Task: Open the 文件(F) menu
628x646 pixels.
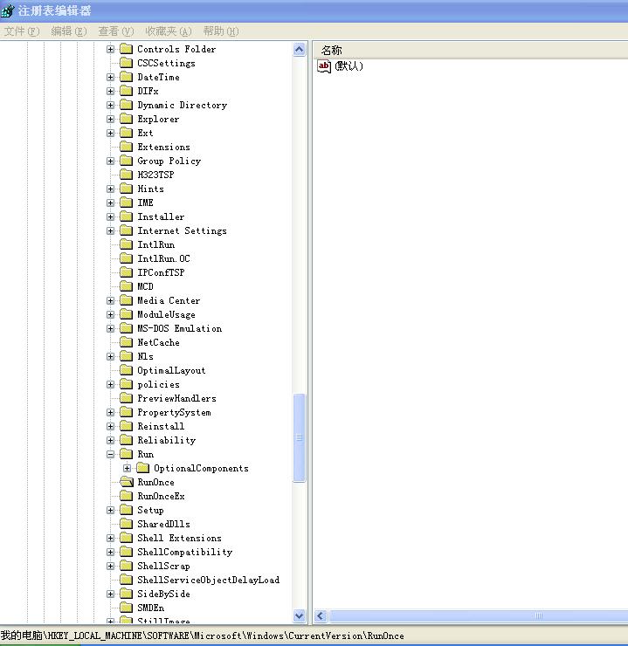Action: [x=22, y=31]
